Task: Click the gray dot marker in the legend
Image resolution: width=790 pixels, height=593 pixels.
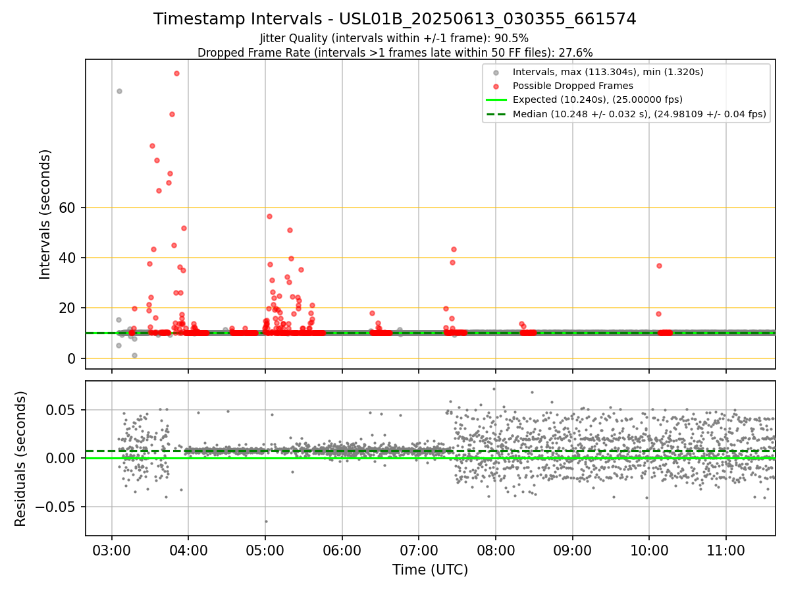Action: tap(496, 72)
